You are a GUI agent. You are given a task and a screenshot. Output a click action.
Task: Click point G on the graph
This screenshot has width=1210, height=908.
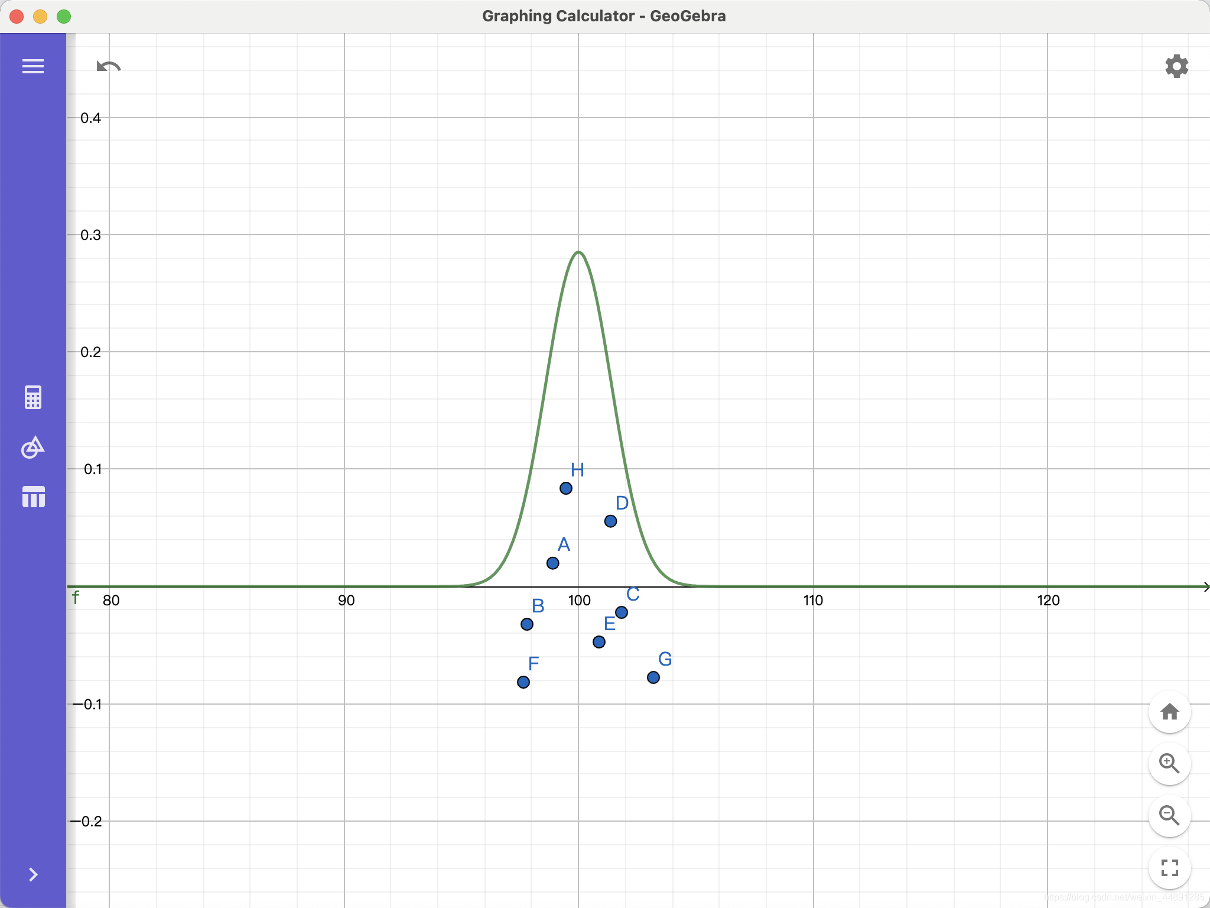click(x=653, y=677)
